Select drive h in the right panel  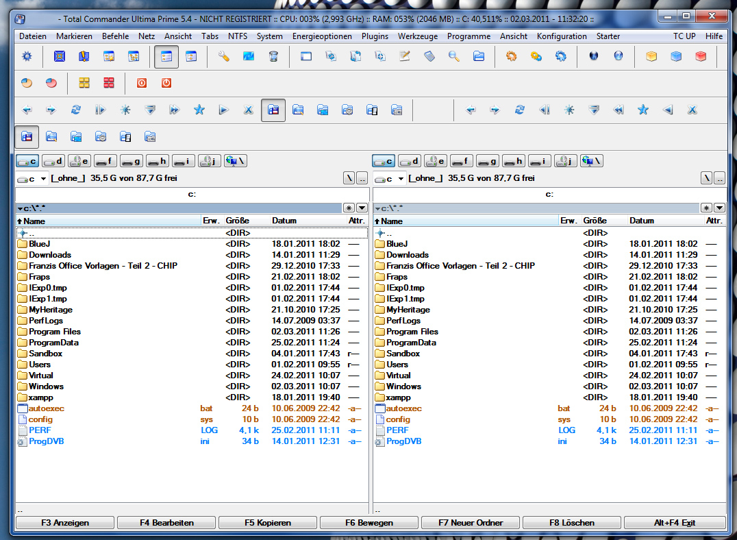[513, 161]
